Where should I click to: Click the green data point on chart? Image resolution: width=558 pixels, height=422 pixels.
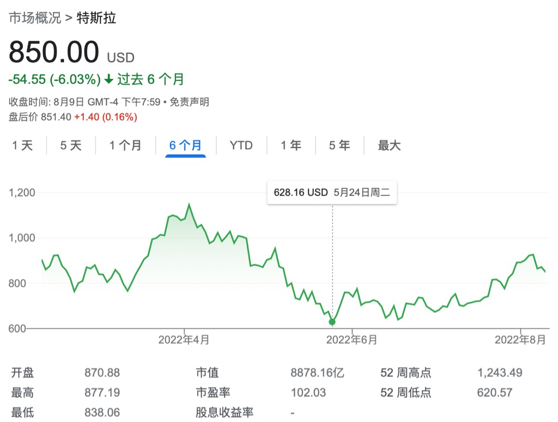click(x=332, y=322)
